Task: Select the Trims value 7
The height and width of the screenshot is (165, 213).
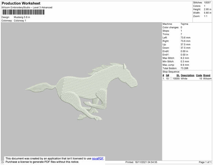Action: tap(181, 34)
